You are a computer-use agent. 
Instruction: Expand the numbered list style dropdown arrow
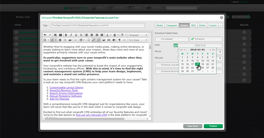55,40
